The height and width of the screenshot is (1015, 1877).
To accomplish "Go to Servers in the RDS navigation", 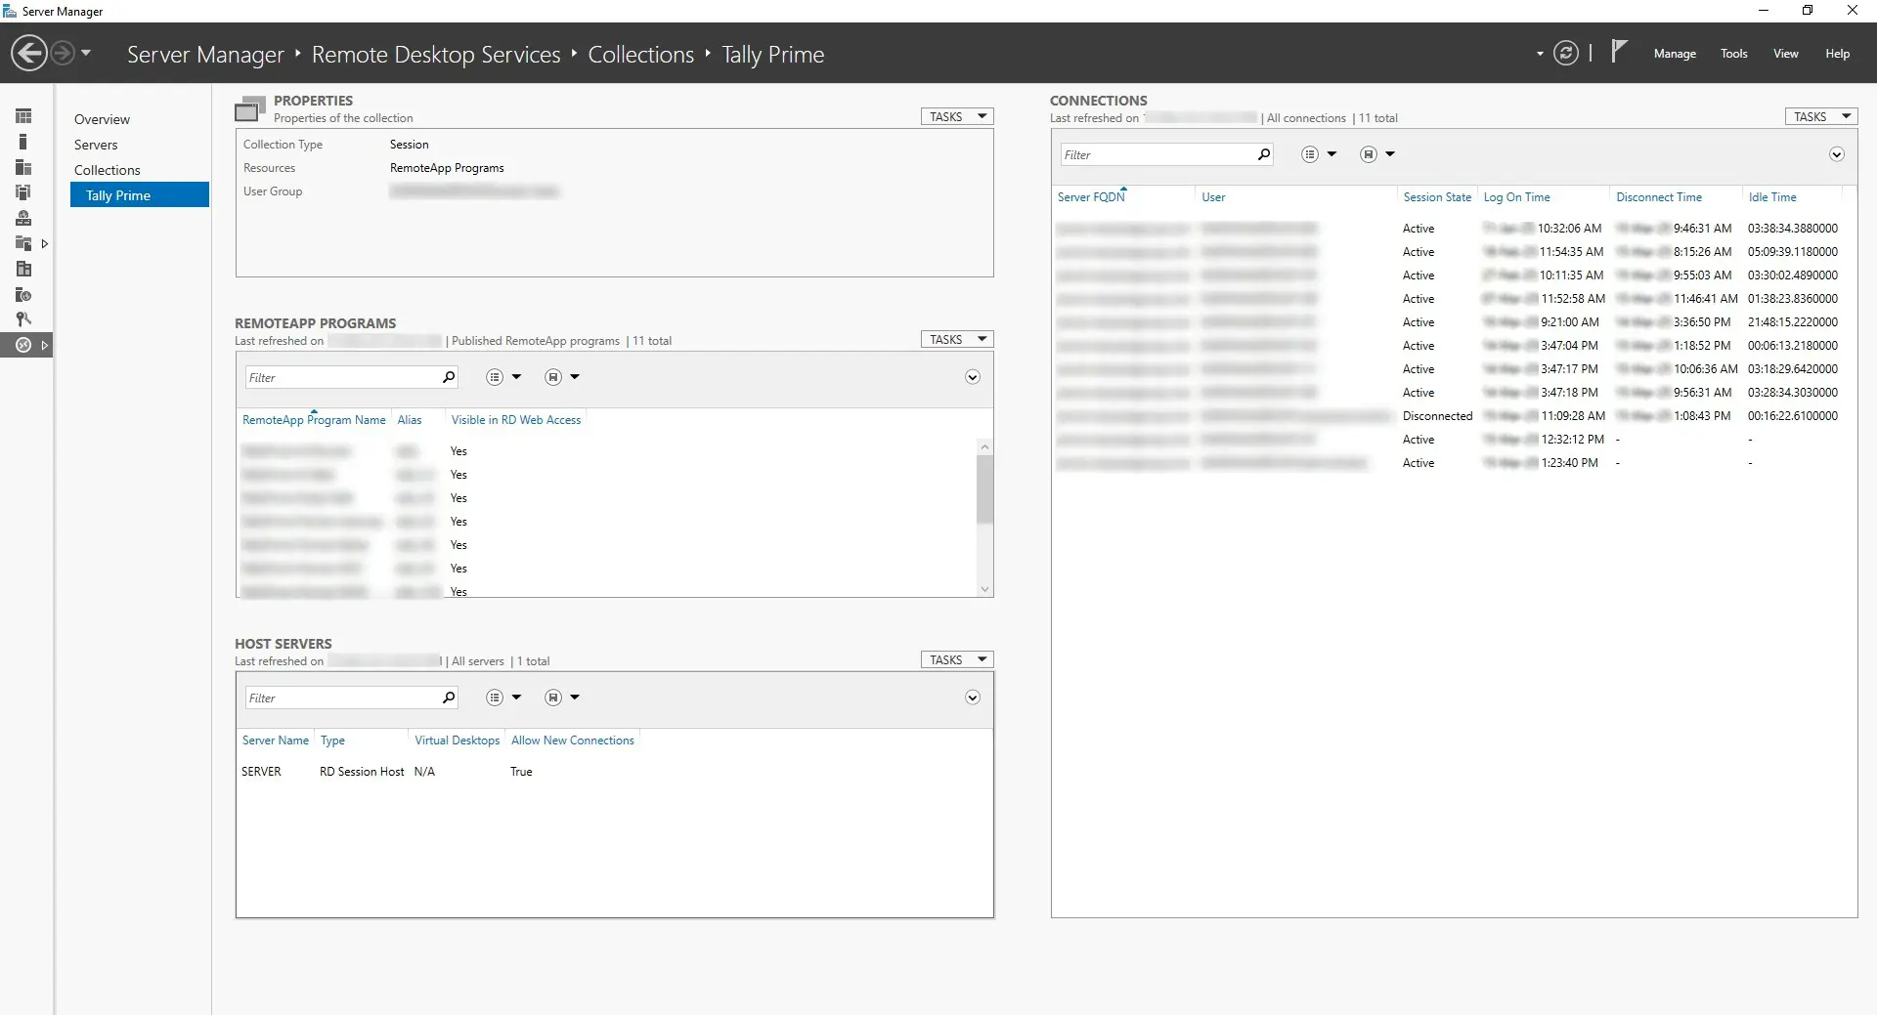I will pyautogui.click(x=96, y=145).
